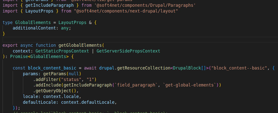Image resolution: width=278 pixels, height=113 pixels.
Task: Click the getResourceCollection method call
Action: coord(144,68)
